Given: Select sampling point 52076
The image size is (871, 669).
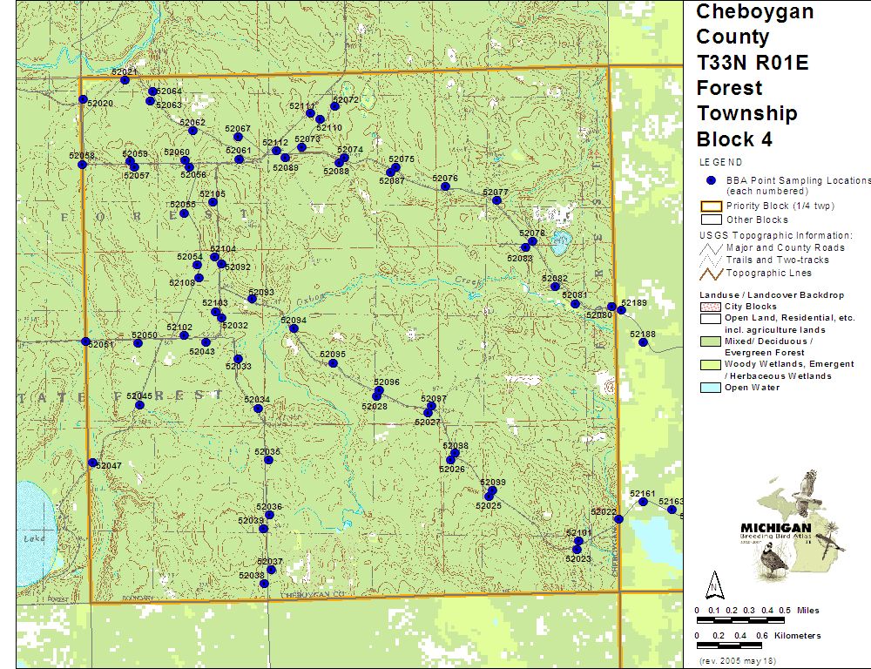Looking at the screenshot, I should tap(445, 186).
